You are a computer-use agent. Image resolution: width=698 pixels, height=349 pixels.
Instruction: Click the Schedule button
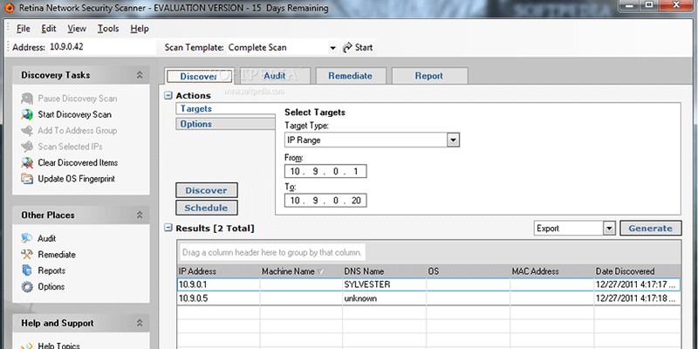(x=207, y=208)
